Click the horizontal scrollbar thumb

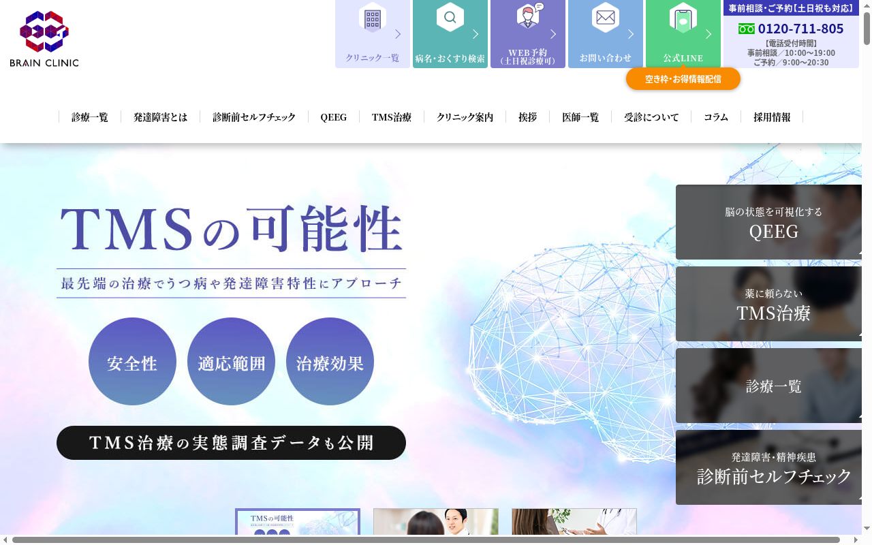(x=426, y=540)
